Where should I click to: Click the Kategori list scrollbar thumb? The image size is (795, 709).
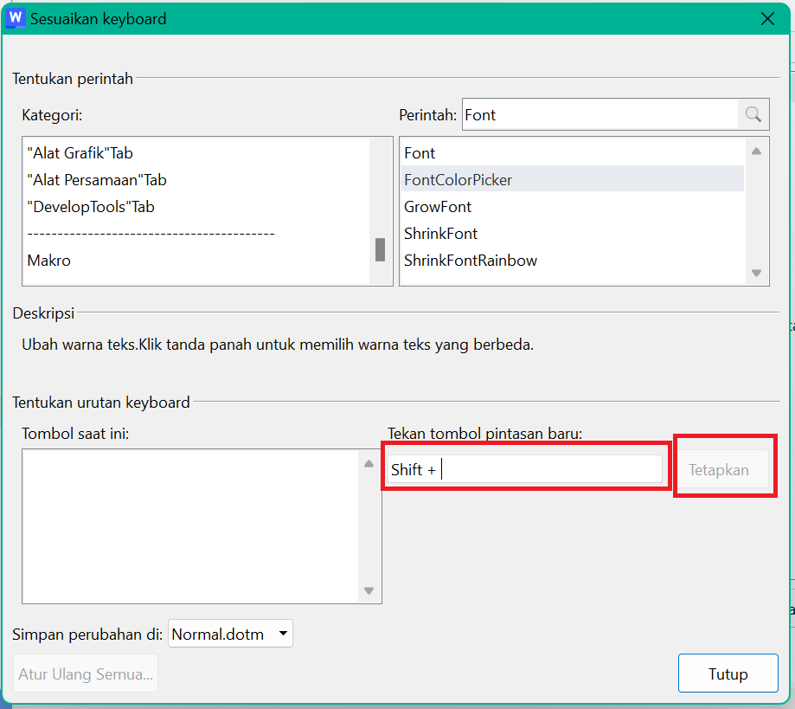coord(380,249)
